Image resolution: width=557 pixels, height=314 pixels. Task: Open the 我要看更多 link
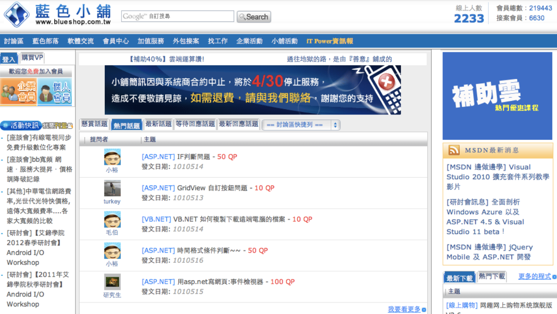[x=404, y=309]
